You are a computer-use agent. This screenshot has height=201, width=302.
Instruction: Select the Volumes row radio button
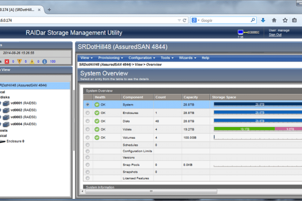[x=88, y=138]
